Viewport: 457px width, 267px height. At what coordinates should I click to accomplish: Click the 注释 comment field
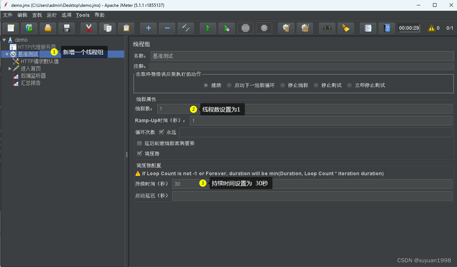[301, 66]
